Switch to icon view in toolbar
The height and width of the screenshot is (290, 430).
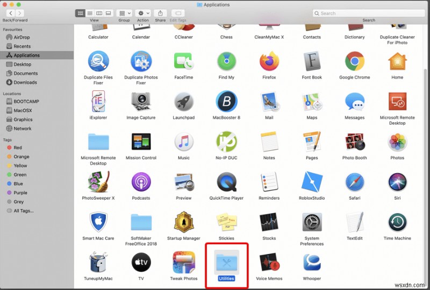[x=80, y=13]
